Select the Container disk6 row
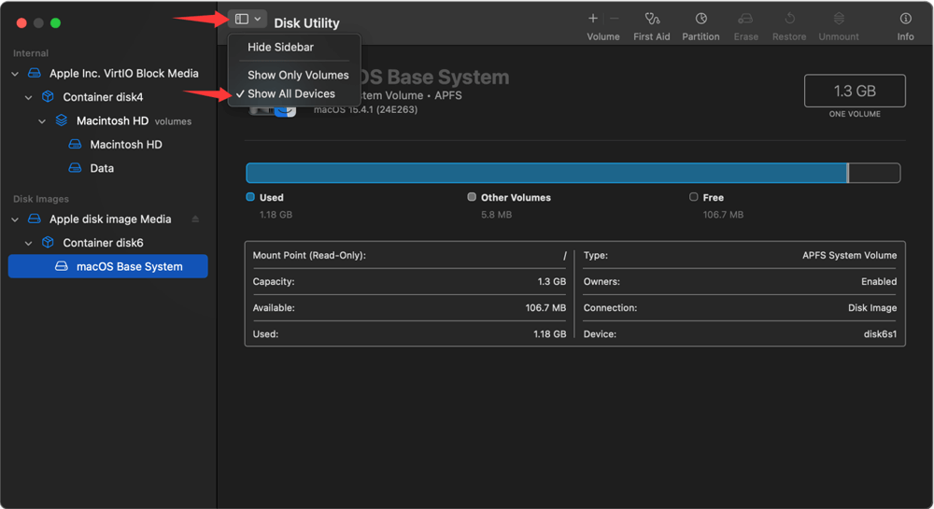This screenshot has width=934, height=509. pyautogui.click(x=107, y=242)
